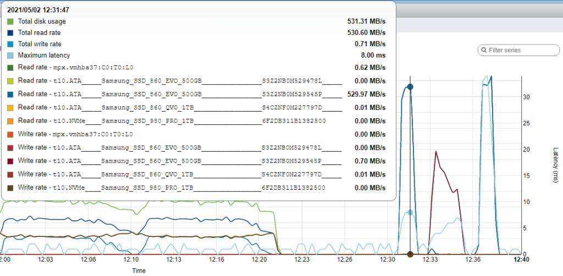563x276 pixels.
Task: Click the green Total disk usage swatch
Action: (x=10, y=21)
